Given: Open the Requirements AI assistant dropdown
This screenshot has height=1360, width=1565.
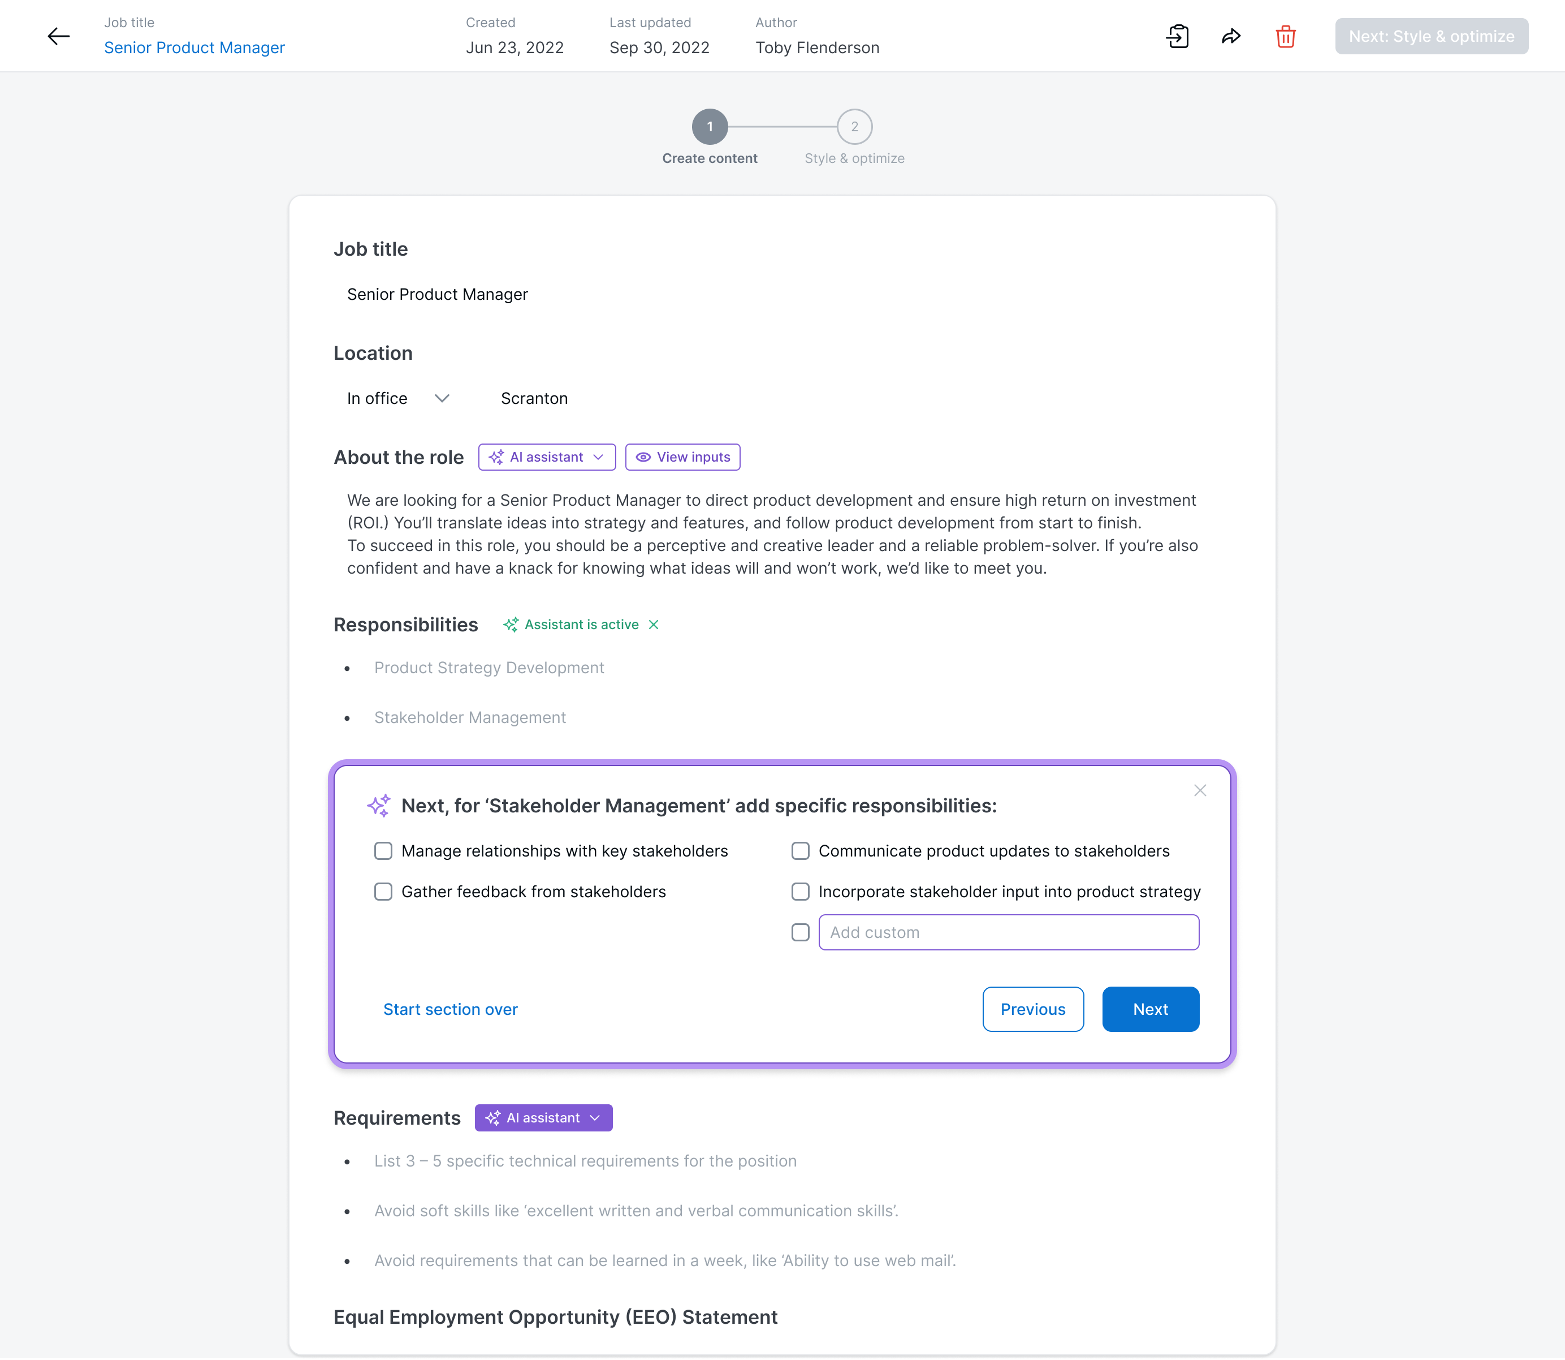Looking at the screenshot, I should pos(543,1118).
